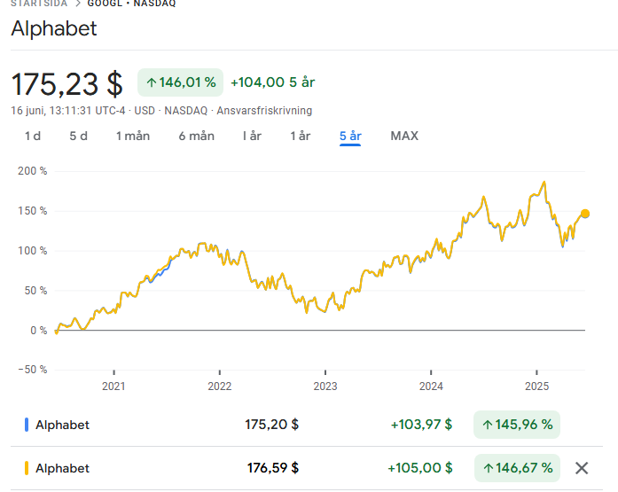Switch to the 1 mån range tab
This screenshot has height=492, width=618.
click(x=133, y=136)
